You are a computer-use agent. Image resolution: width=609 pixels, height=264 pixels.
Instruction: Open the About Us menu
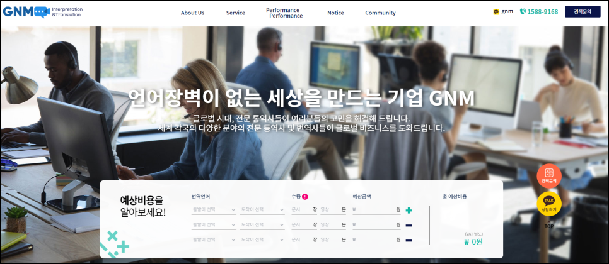[192, 13]
